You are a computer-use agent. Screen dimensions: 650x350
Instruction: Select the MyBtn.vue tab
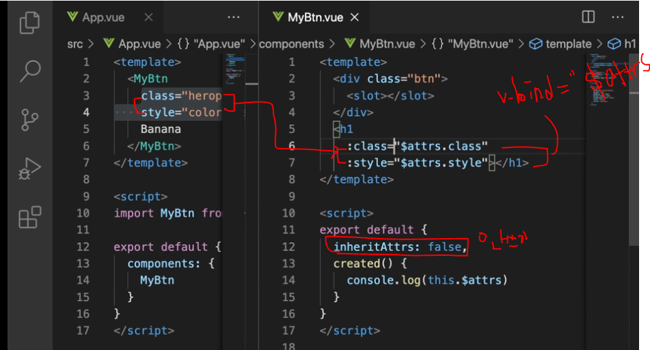coord(315,17)
